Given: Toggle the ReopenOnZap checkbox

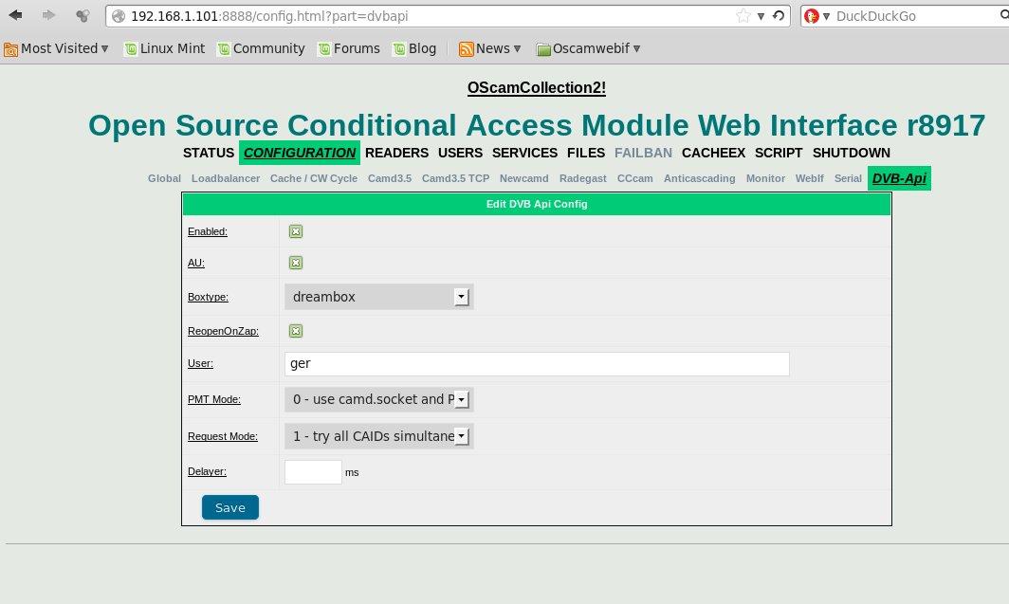Looking at the screenshot, I should [295, 331].
